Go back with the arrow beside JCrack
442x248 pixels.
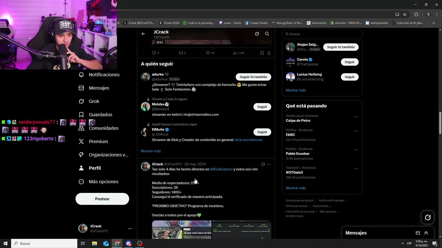tap(143, 34)
